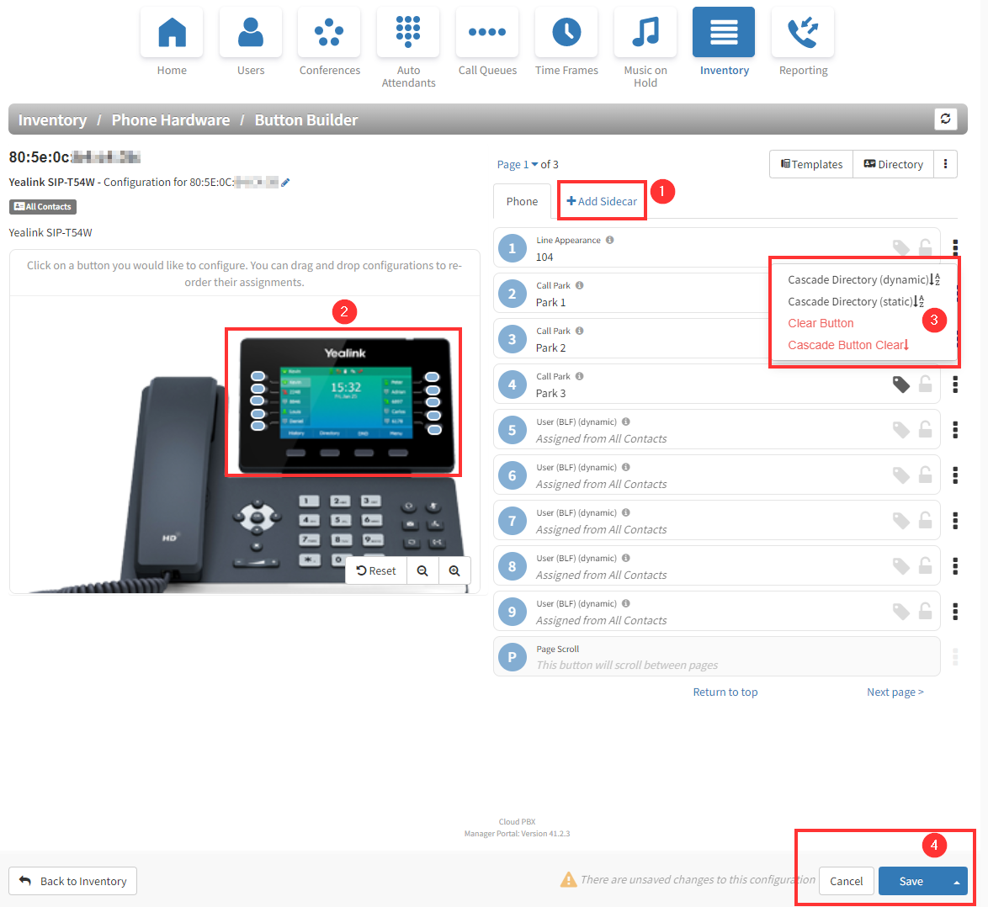This screenshot has width=988, height=907.
Task: Click the Yealink phone screen image
Action: pos(345,404)
